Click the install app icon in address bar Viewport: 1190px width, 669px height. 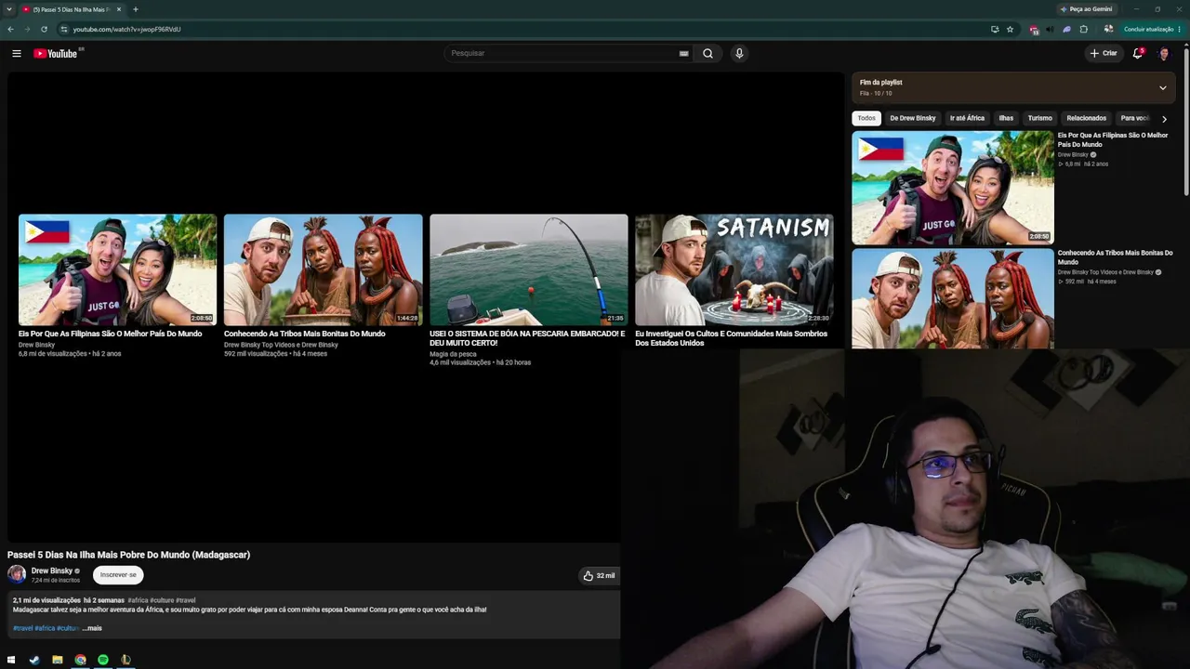[995, 29]
